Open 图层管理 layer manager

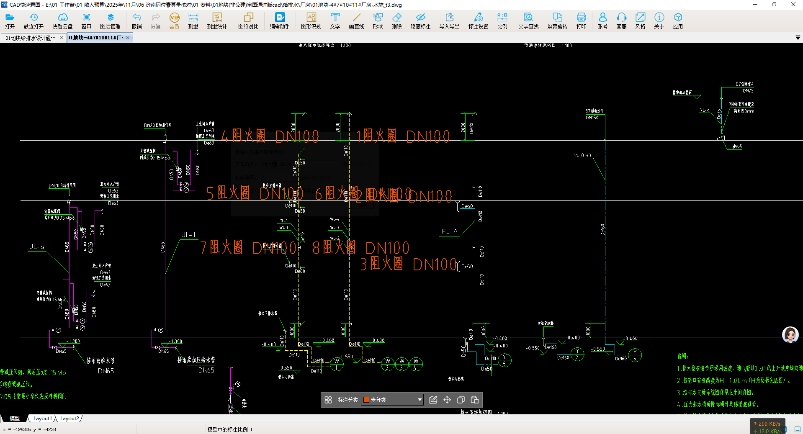pyautogui.click(x=110, y=21)
